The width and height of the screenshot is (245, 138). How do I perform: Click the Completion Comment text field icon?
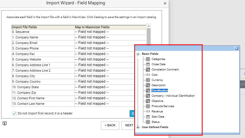pos(148,70)
